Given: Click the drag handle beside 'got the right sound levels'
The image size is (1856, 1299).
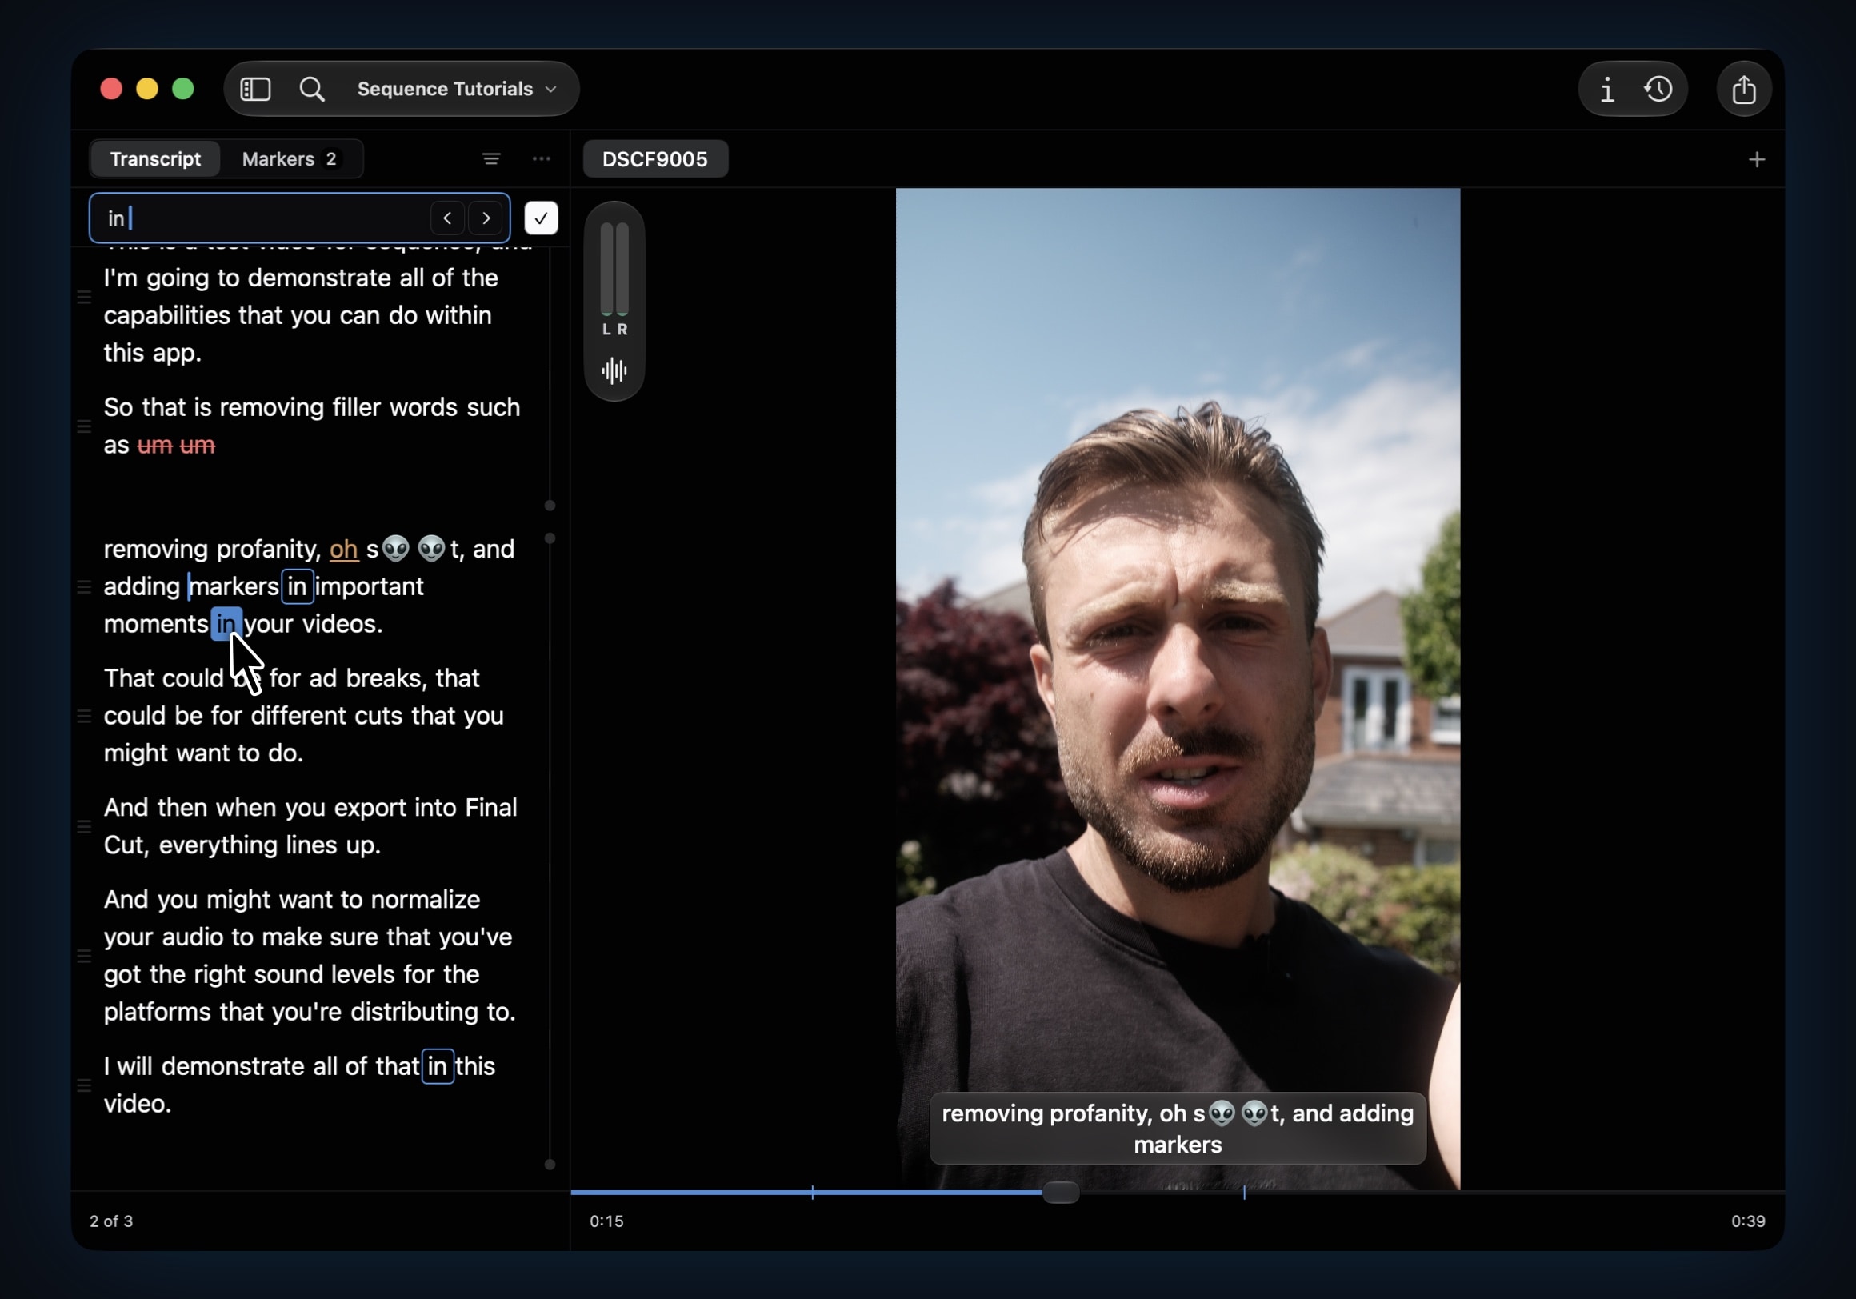Looking at the screenshot, I should (84, 956).
